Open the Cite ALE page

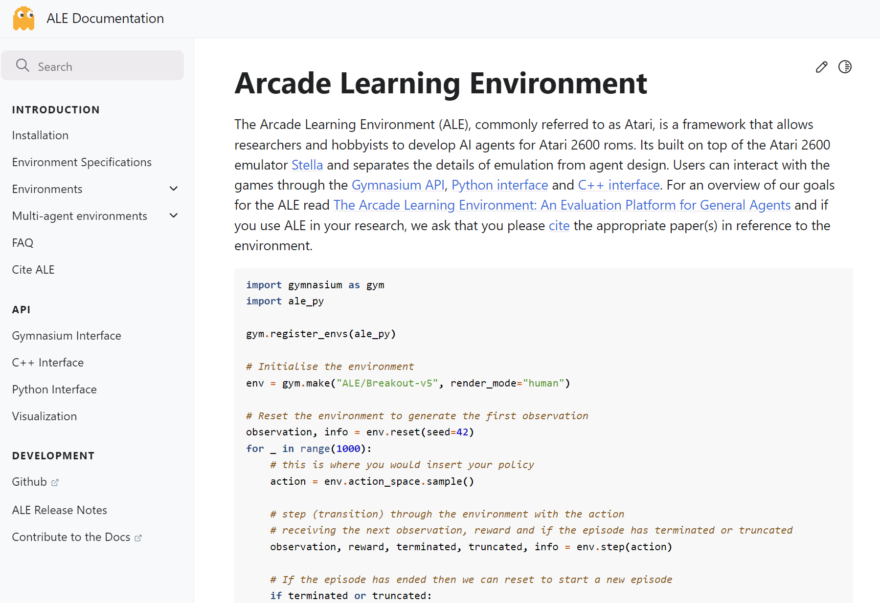33,270
